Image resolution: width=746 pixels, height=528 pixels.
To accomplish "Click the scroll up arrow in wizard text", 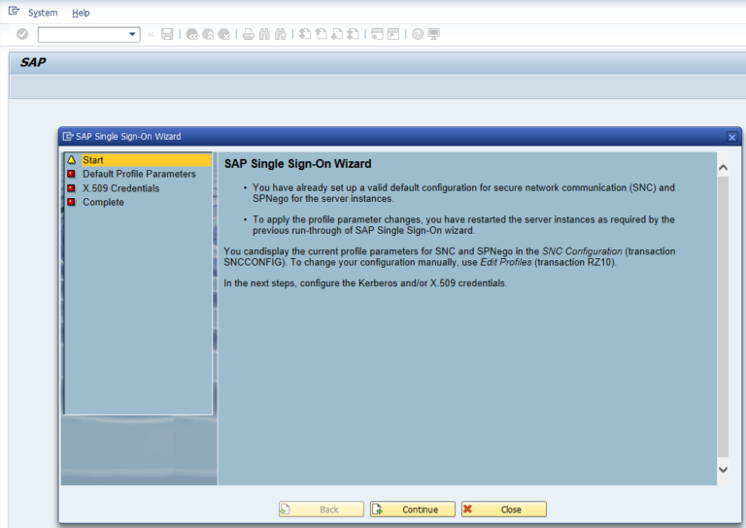I will coord(723,167).
